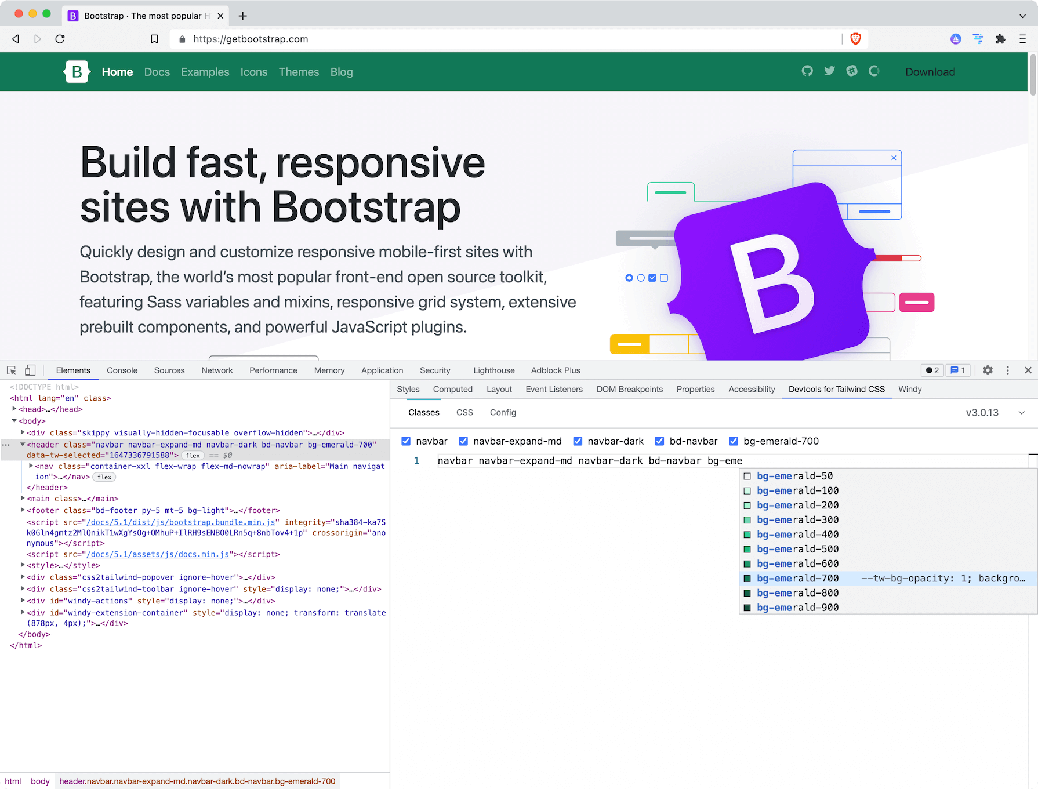Open the Windy pane tab
Screen dimensions: 1038x789
[x=910, y=390]
